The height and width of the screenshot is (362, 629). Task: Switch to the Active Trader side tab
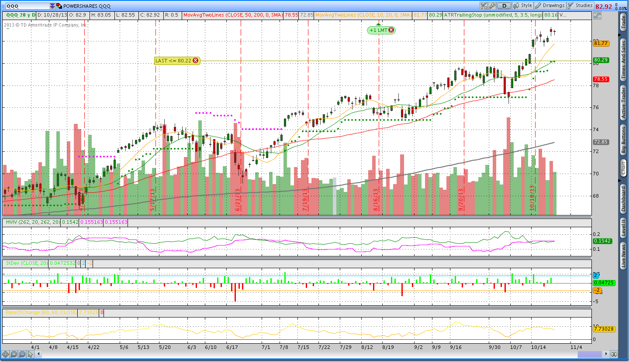coord(623,102)
